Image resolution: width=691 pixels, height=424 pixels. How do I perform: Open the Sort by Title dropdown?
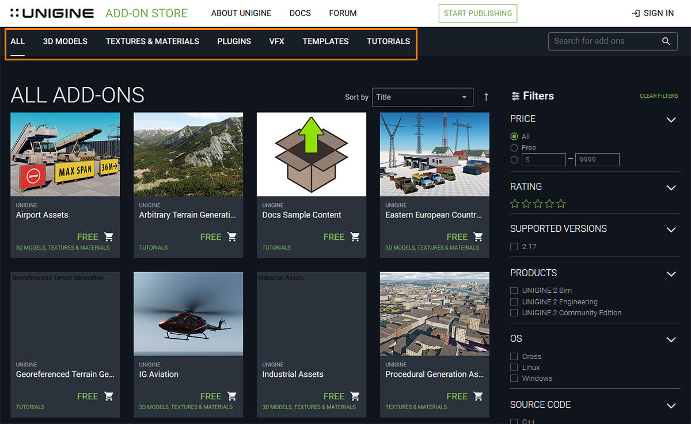(x=423, y=97)
